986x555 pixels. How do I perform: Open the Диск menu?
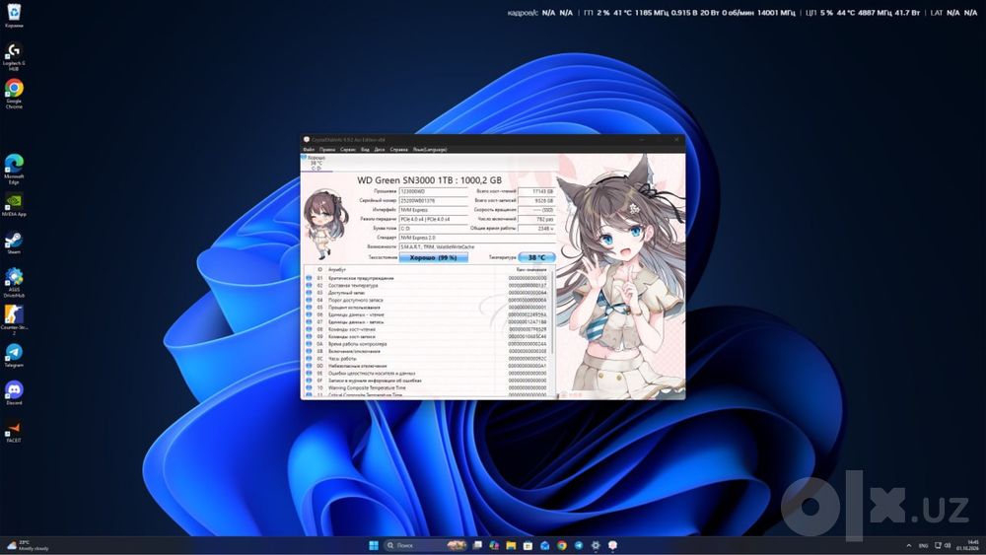coord(380,150)
